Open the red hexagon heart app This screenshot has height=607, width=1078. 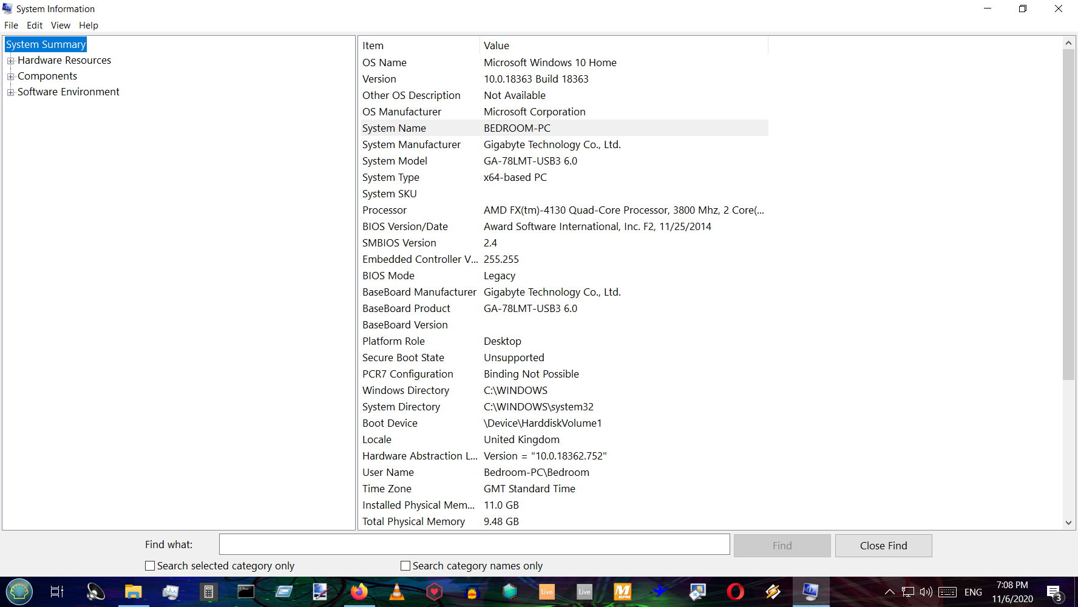[x=434, y=591]
